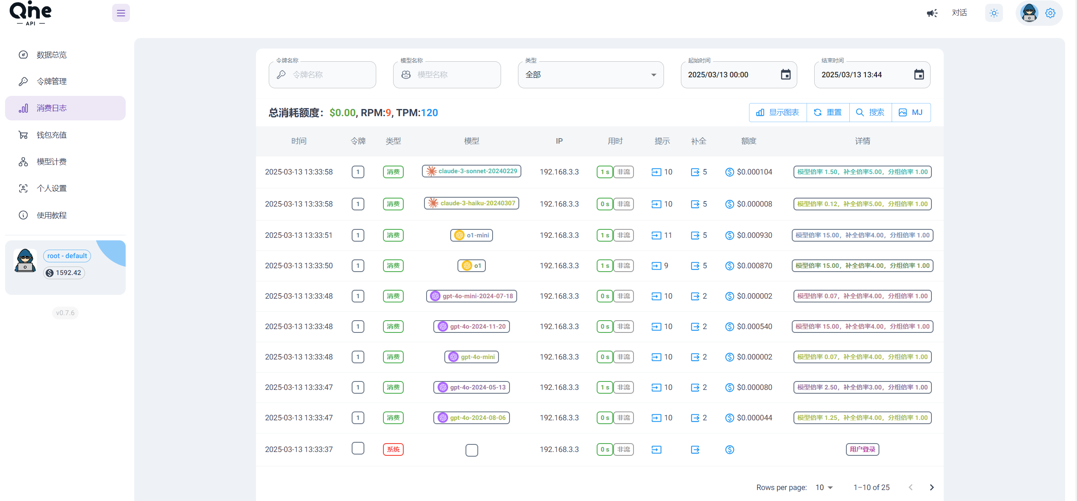1077x501 pixels.
Task: Click the claude-3-haiku-20240307 model tag
Action: tap(471, 203)
